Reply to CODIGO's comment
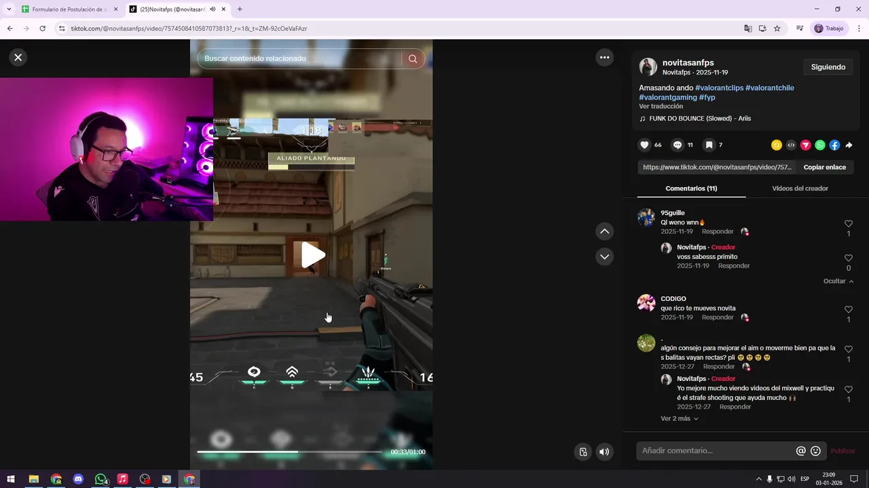Image resolution: width=869 pixels, height=488 pixels. [718, 317]
